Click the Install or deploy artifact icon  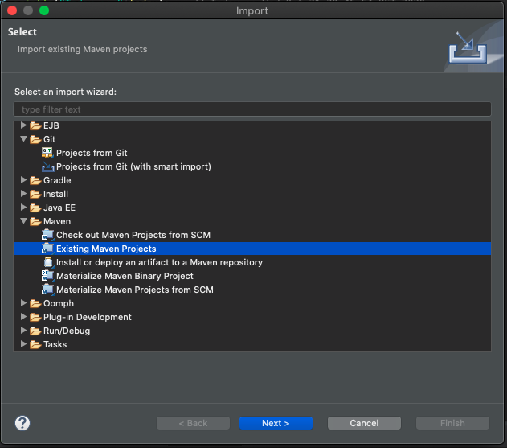click(48, 262)
